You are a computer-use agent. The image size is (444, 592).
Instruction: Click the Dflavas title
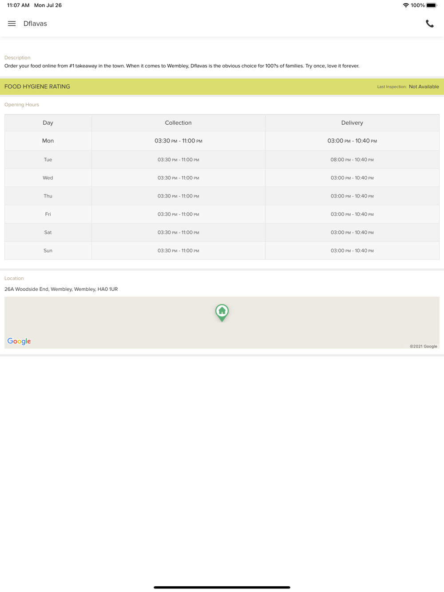35,24
